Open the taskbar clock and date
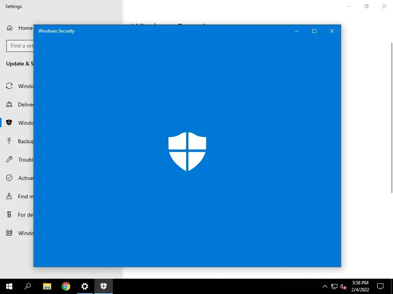This screenshot has height=294, width=393. coord(360,286)
